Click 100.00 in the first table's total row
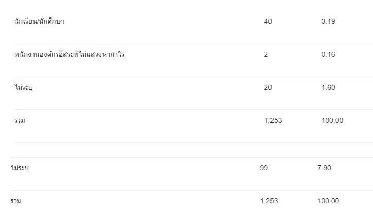The height and width of the screenshot is (223, 373). pos(332,121)
